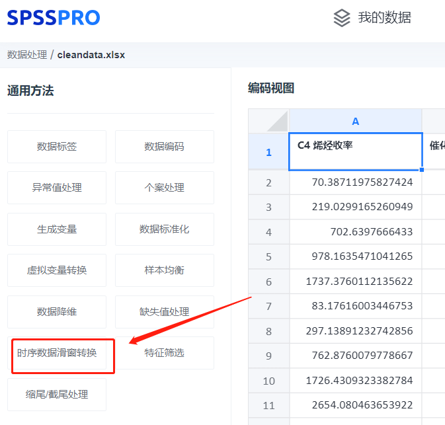
Task: Choose 个案处理 method
Action: tap(164, 188)
